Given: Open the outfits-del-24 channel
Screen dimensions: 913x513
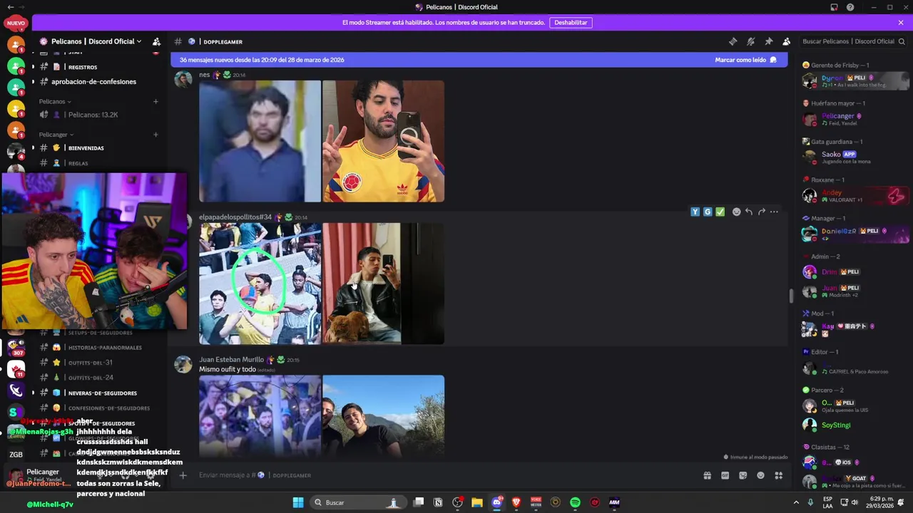Looking at the screenshot, I should coord(91,378).
